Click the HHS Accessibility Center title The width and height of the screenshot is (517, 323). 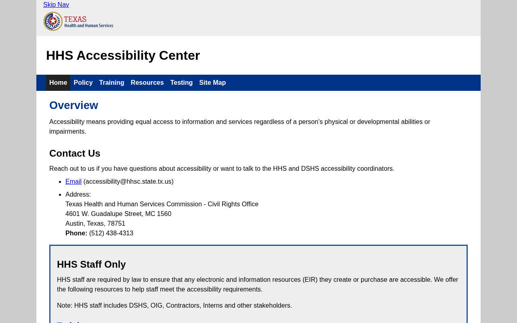point(123,55)
